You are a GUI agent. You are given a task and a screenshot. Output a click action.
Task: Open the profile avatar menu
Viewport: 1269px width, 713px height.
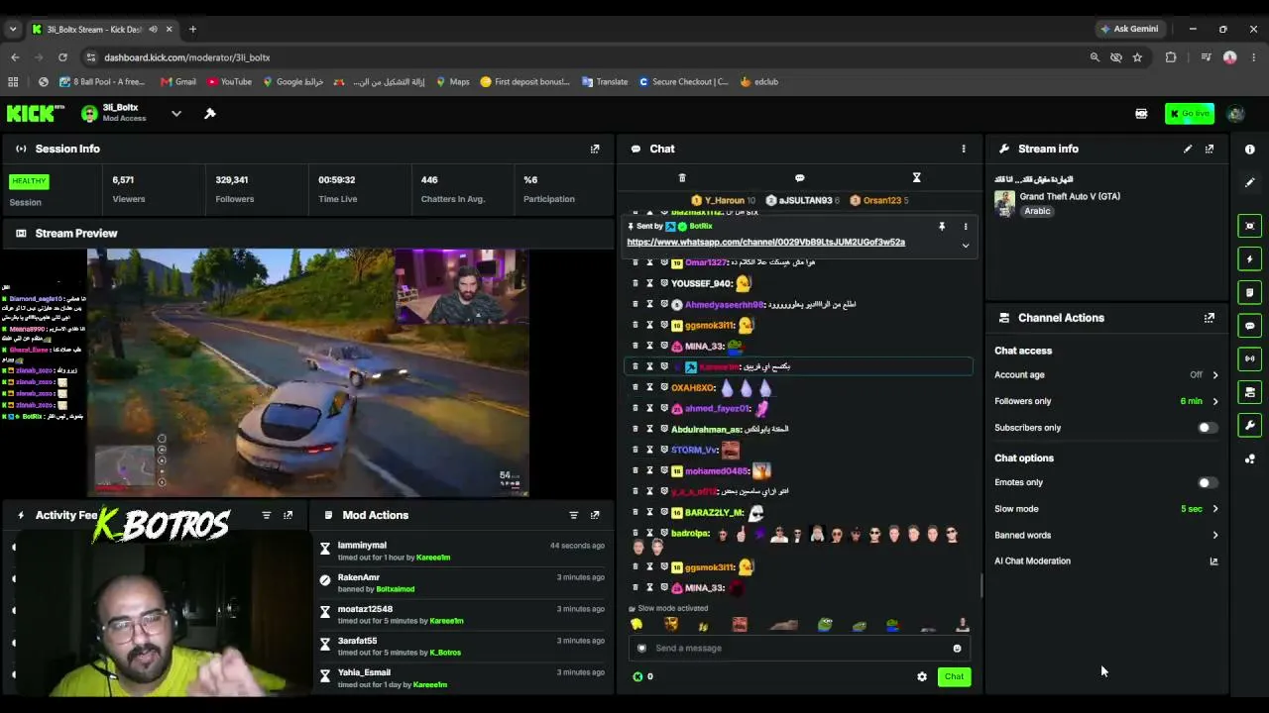coord(1235,114)
